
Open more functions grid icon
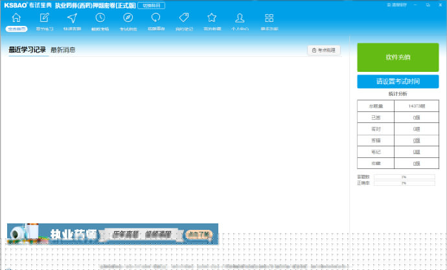269,18
